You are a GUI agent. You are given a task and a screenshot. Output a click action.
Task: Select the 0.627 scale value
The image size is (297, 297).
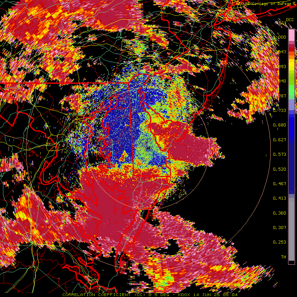(x=280, y=140)
